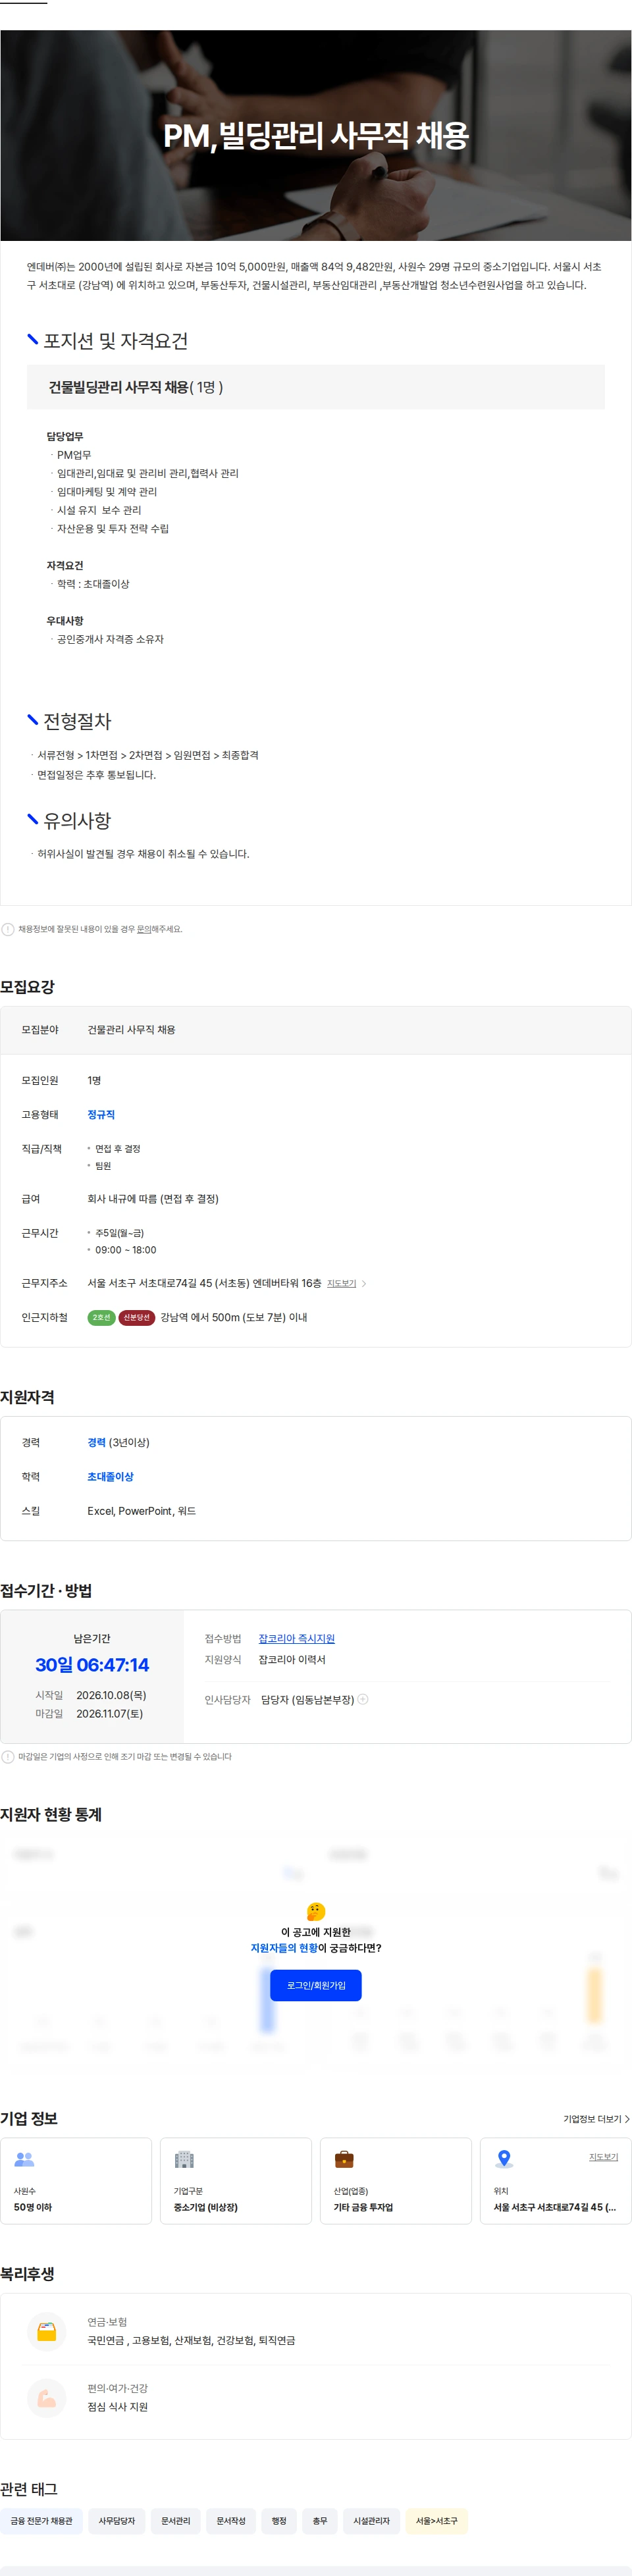Click the 연금·보험 benefits icon
Image resolution: width=632 pixels, height=2576 pixels.
46,2331
